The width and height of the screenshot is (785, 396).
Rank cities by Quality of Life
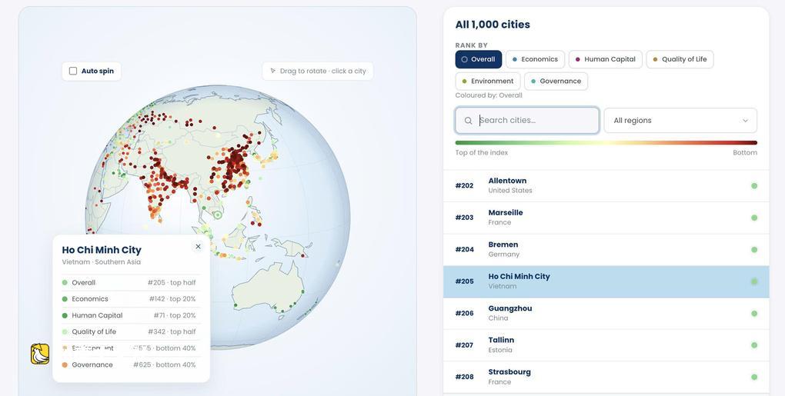[680, 59]
